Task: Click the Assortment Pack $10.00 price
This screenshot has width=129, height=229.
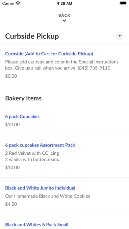Action: coord(13,167)
